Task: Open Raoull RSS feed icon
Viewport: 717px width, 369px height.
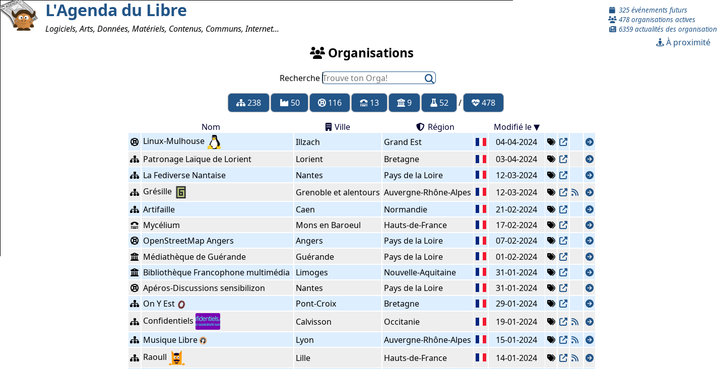Action: point(575,358)
